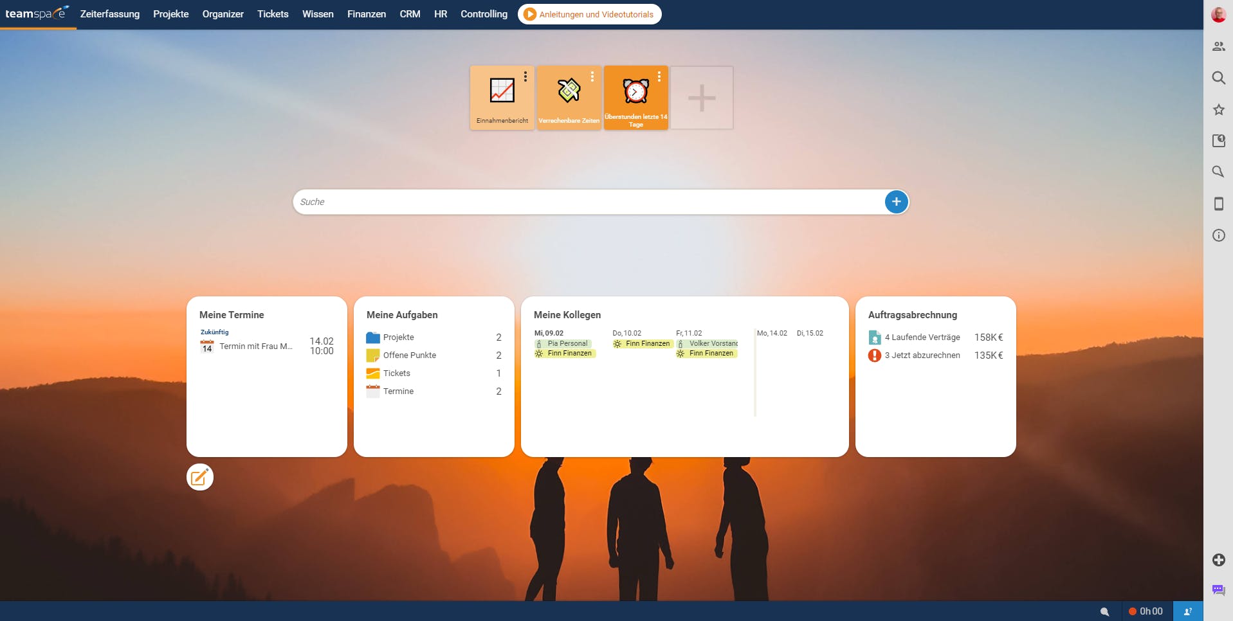1233x621 pixels.
Task: Open the Verrechenbare Zeiten options menu
Action: coord(593,75)
